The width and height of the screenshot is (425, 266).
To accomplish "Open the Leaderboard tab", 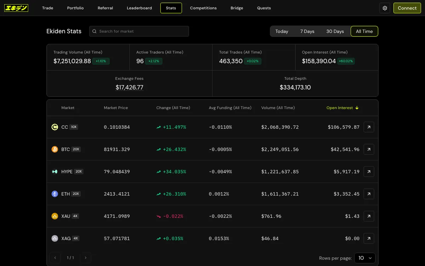I will tap(140, 8).
